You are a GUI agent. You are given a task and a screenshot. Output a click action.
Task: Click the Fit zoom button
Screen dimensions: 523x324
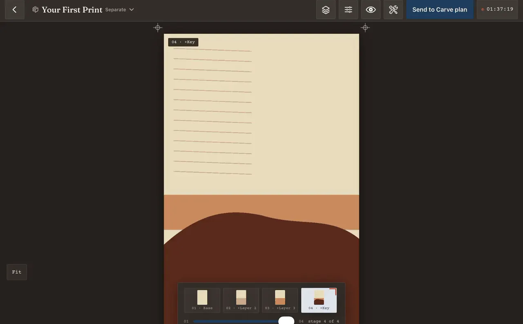coord(17,272)
